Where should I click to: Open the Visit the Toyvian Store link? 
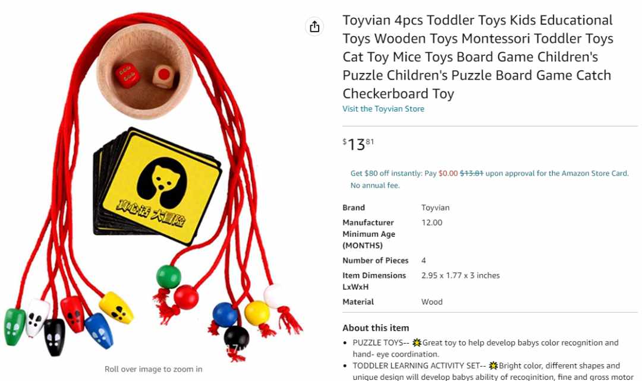tap(383, 109)
